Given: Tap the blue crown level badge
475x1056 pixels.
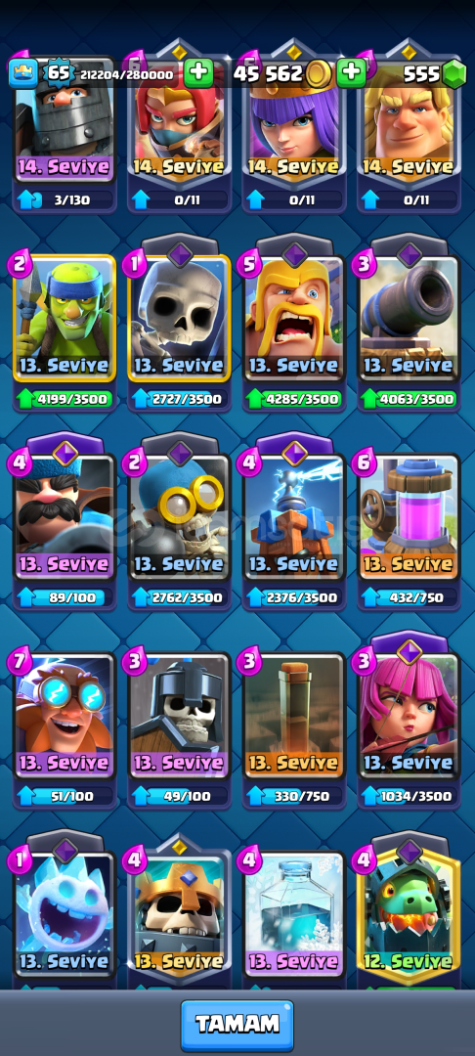Looking at the screenshot, I should tap(22, 73).
